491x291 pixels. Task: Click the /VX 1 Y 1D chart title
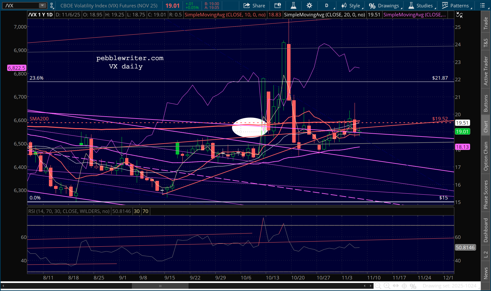click(x=41, y=15)
